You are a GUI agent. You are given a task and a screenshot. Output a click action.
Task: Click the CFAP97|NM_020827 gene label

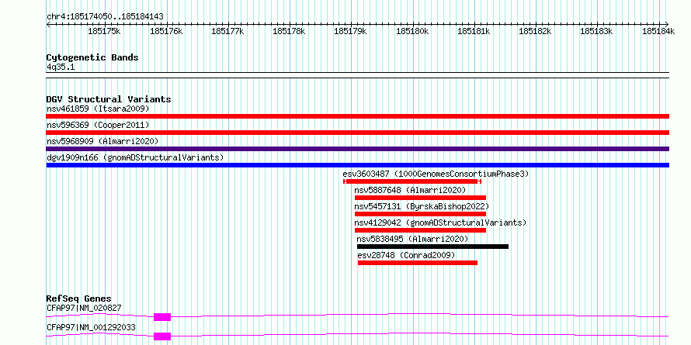click(x=84, y=308)
